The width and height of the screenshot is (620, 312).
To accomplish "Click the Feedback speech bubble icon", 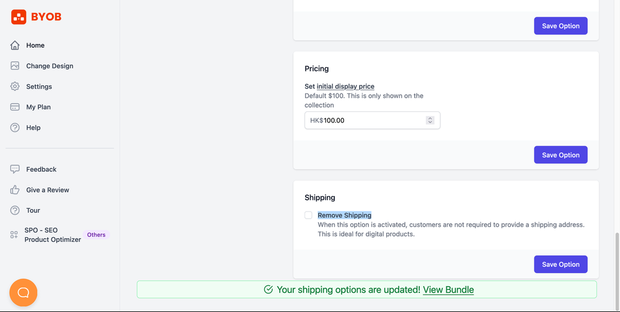I will (15, 169).
